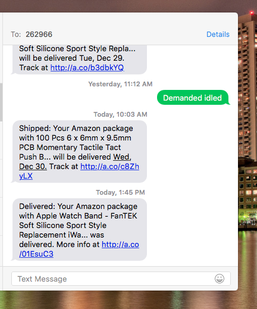Image resolution: width=257 pixels, height=309 pixels.
Task: Click the To: label in header
Action: [x=16, y=35]
